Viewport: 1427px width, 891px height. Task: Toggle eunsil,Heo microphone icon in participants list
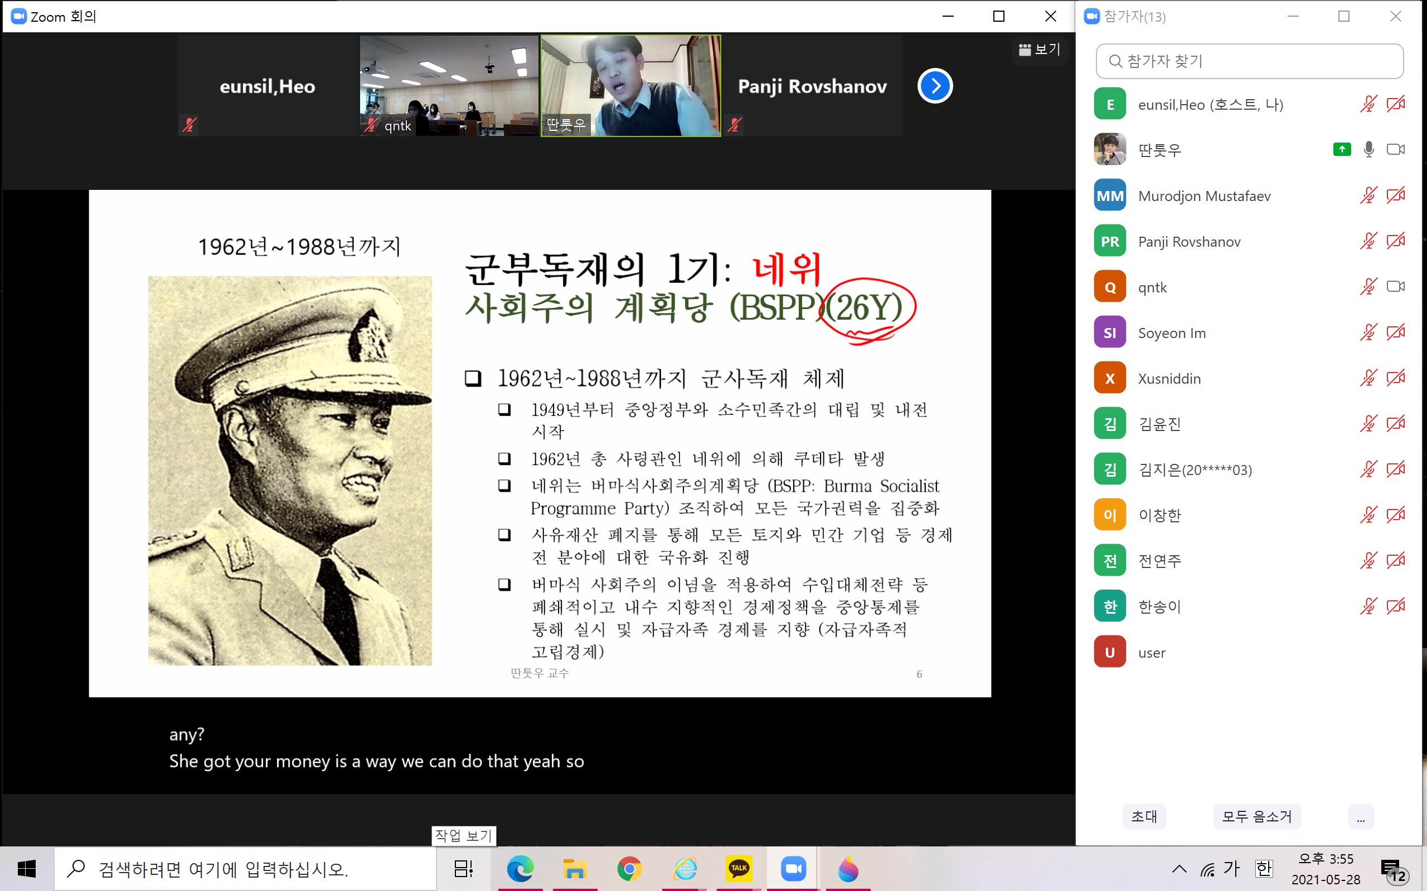click(x=1368, y=104)
